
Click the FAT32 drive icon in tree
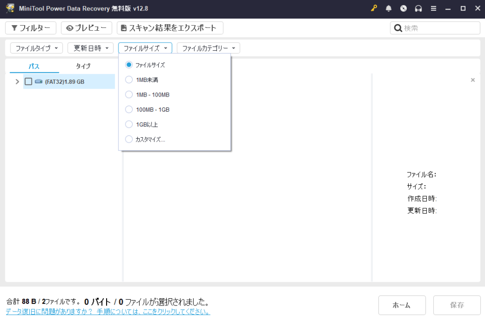pyautogui.click(x=38, y=81)
